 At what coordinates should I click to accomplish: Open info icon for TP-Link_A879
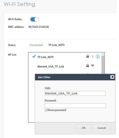coord(98,57)
